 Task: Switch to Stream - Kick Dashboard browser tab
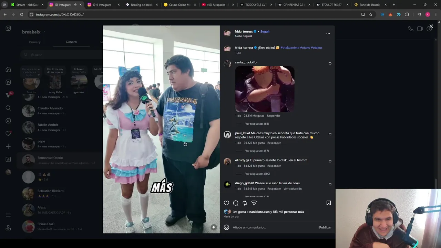click(27, 5)
